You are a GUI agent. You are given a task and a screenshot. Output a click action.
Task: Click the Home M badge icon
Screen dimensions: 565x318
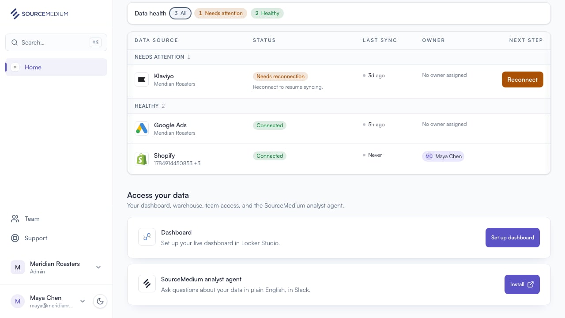click(15, 67)
